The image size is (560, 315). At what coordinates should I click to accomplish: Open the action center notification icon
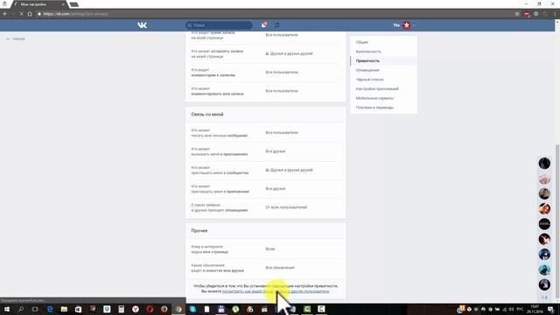[x=550, y=309]
